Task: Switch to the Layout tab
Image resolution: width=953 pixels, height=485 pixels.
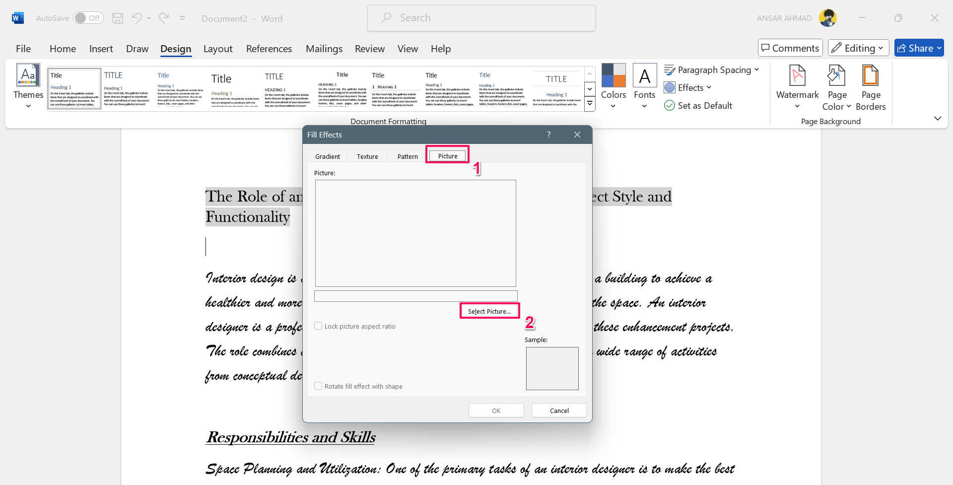Action: click(x=218, y=49)
